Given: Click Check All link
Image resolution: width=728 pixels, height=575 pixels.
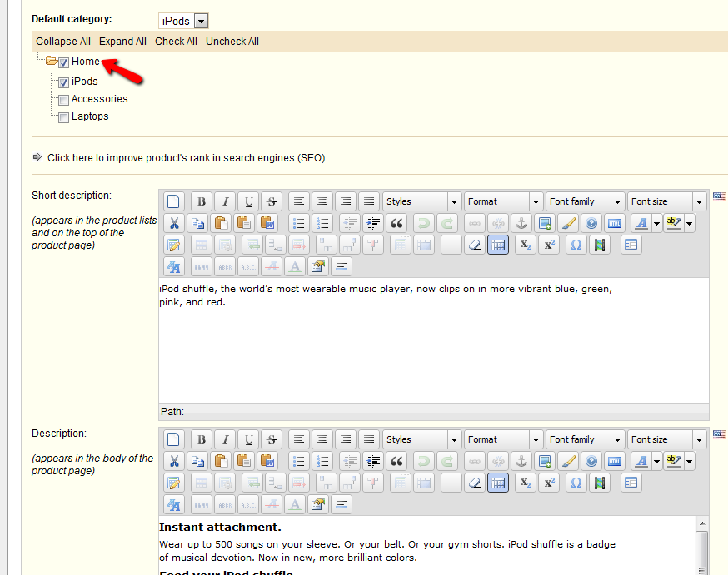Looking at the screenshot, I should pos(176,42).
